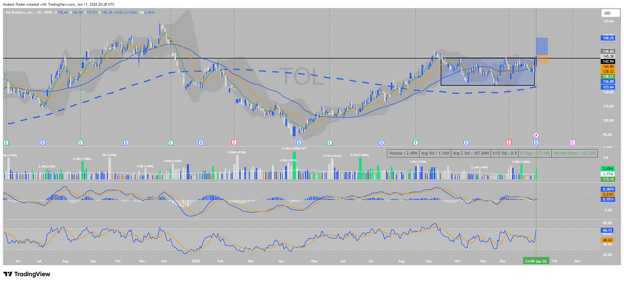Select the orange stop-loss zone box

tap(542, 59)
